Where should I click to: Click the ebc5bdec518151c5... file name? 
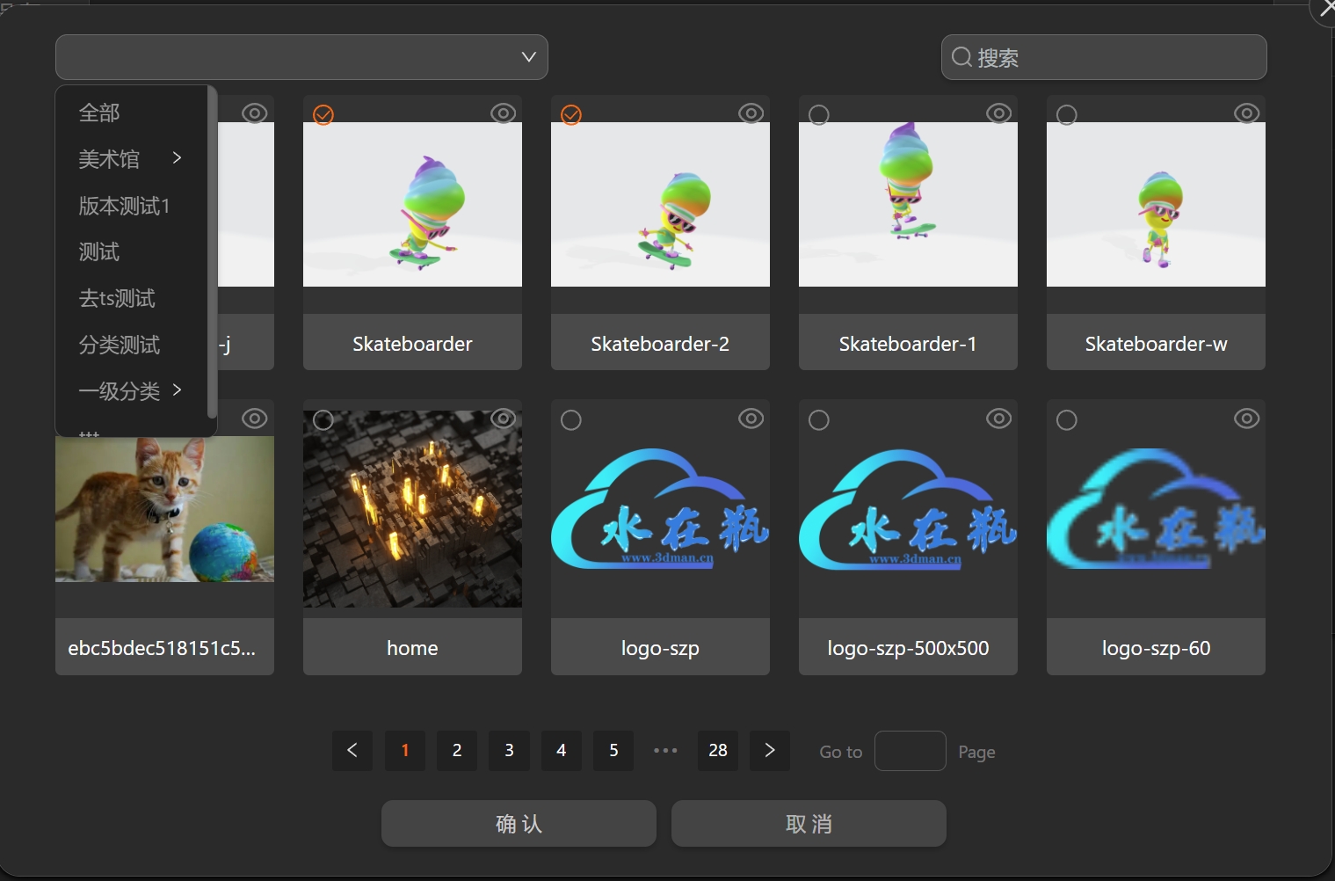click(x=162, y=648)
